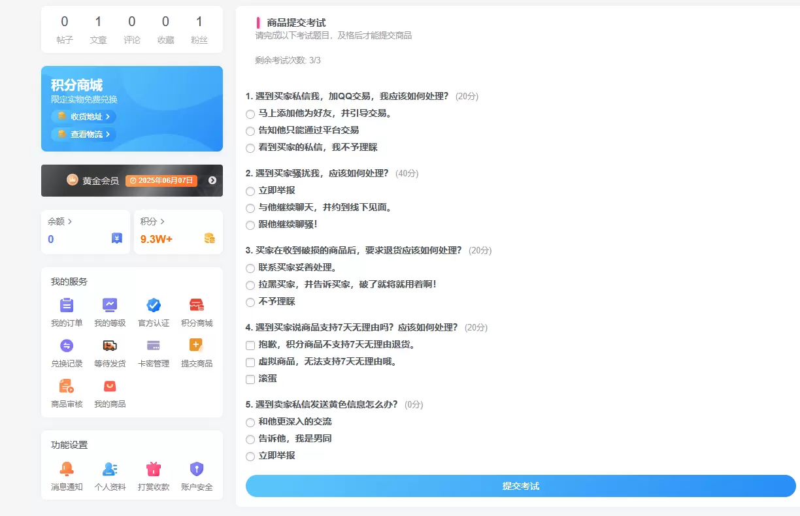This screenshot has width=800, height=516.
Task: Click the 积分 coins icon
Action: click(209, 238)
